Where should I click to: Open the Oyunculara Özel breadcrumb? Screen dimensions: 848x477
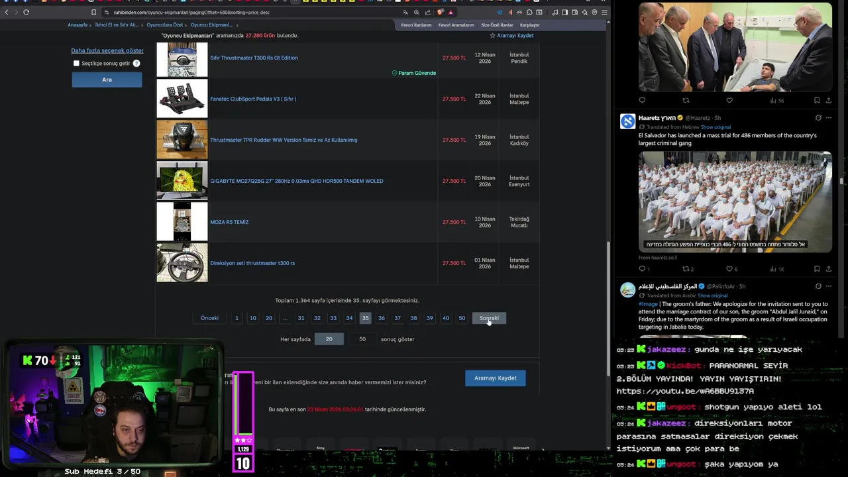164,25
